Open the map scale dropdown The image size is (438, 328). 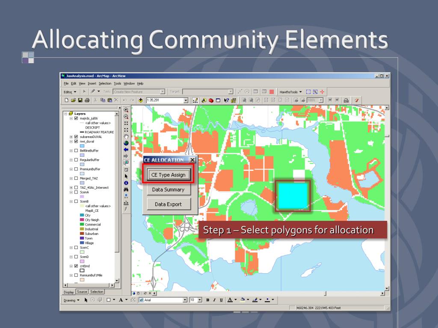[x=186, y=100]
